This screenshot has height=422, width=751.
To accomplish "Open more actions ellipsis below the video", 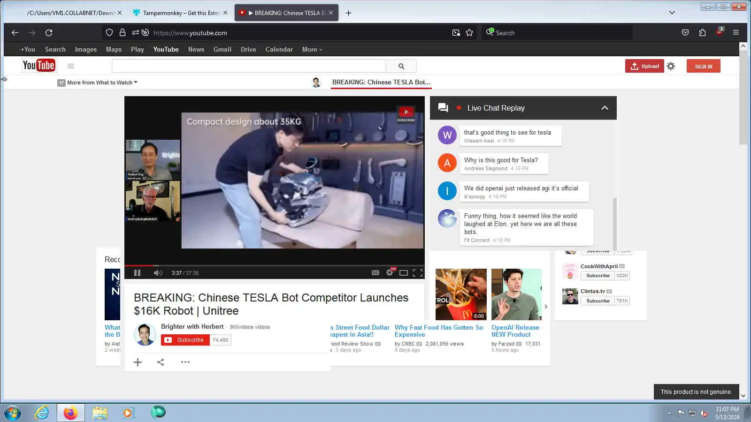I will (x=185, y=362).
